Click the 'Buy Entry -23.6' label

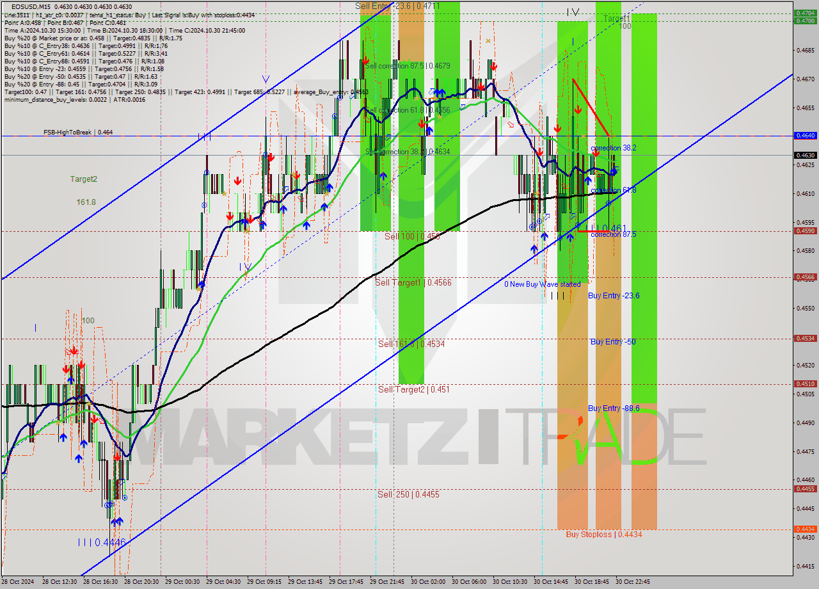(x=614, y=296)
